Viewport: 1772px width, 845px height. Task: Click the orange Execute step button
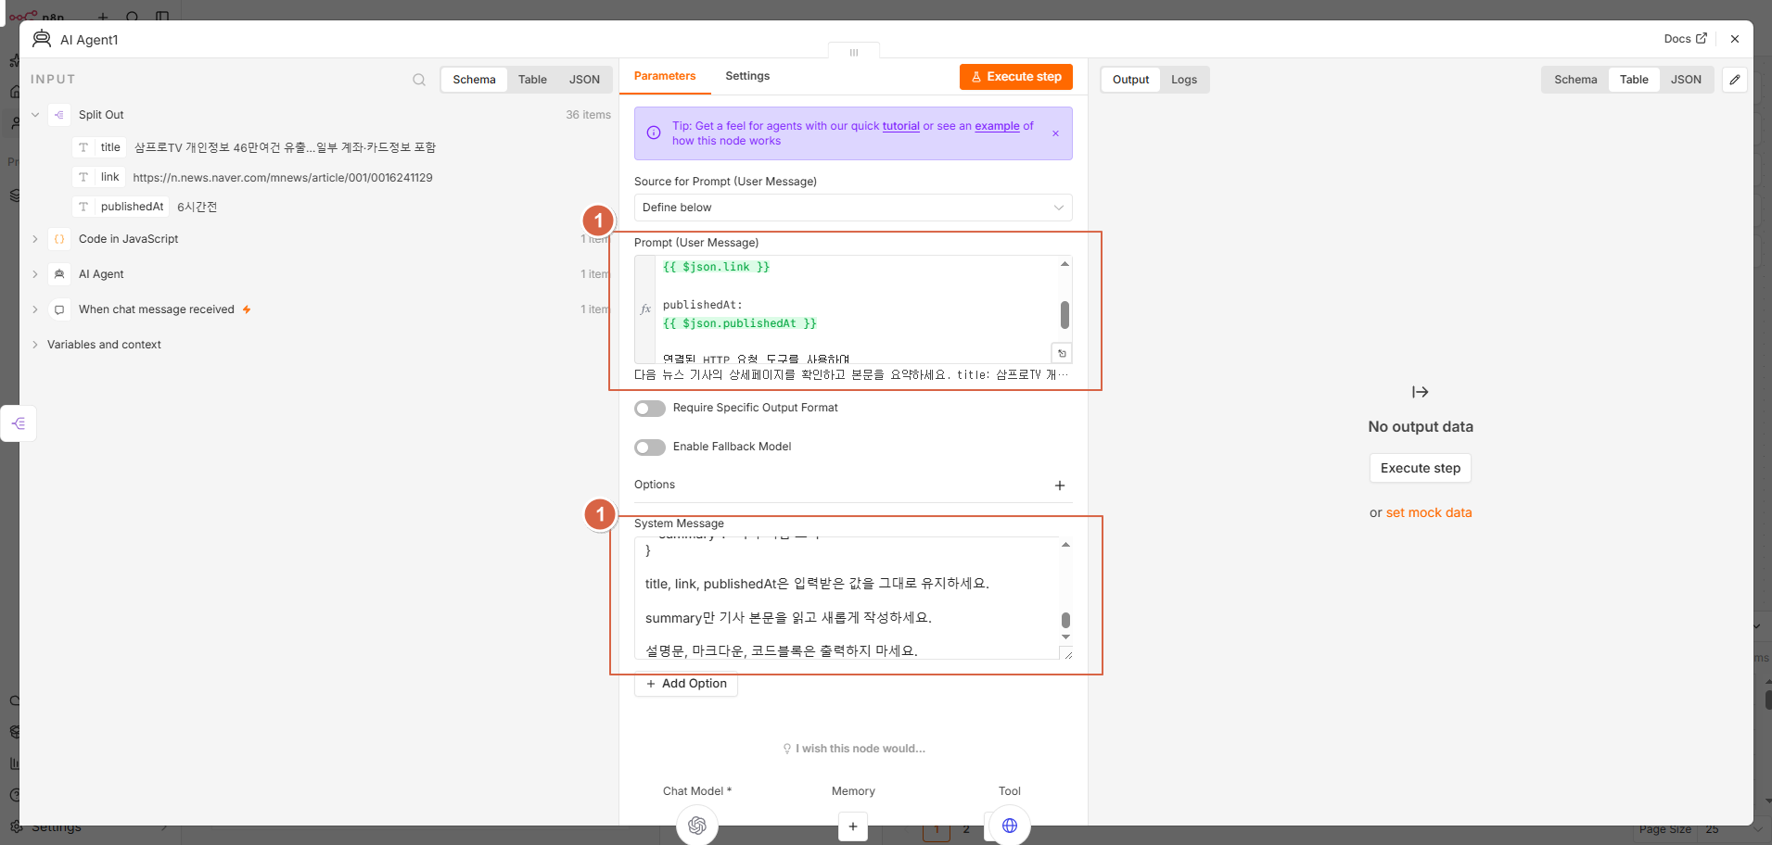pyautogui.click(x=1016, y=77)
